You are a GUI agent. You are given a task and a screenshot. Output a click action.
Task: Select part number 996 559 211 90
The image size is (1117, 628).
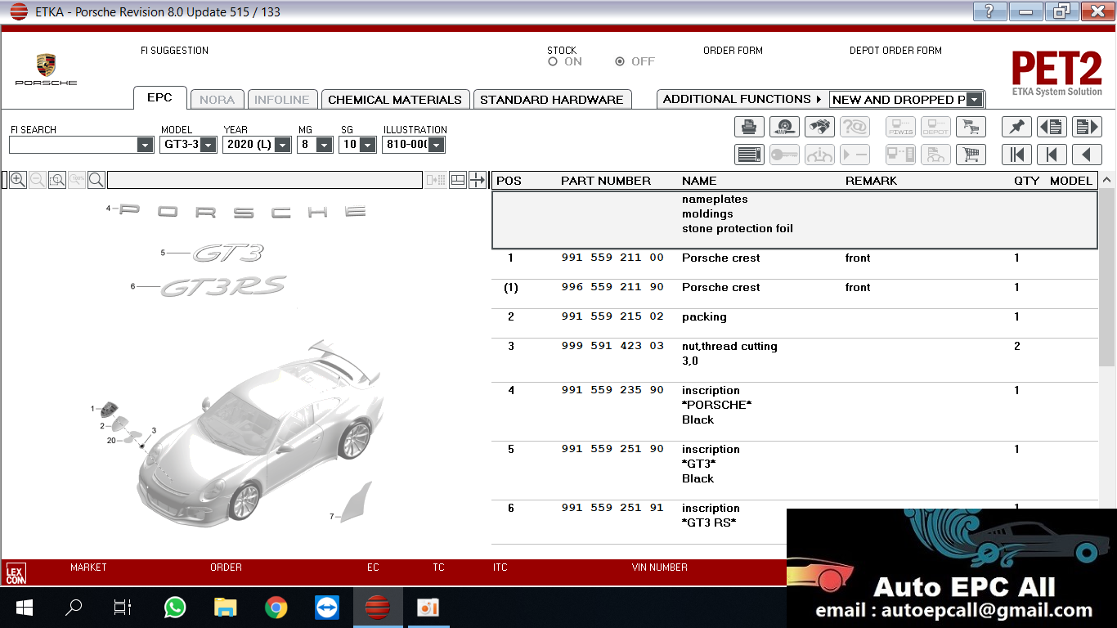click(x=612, y=288)
